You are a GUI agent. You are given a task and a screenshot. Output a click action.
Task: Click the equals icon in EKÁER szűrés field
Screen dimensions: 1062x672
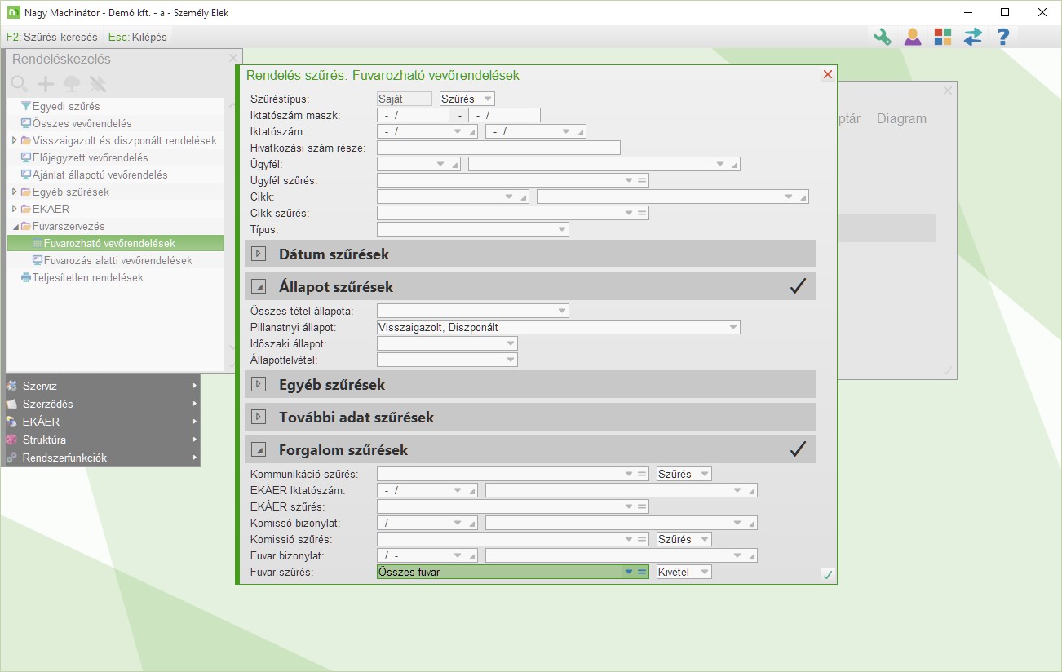642,506
